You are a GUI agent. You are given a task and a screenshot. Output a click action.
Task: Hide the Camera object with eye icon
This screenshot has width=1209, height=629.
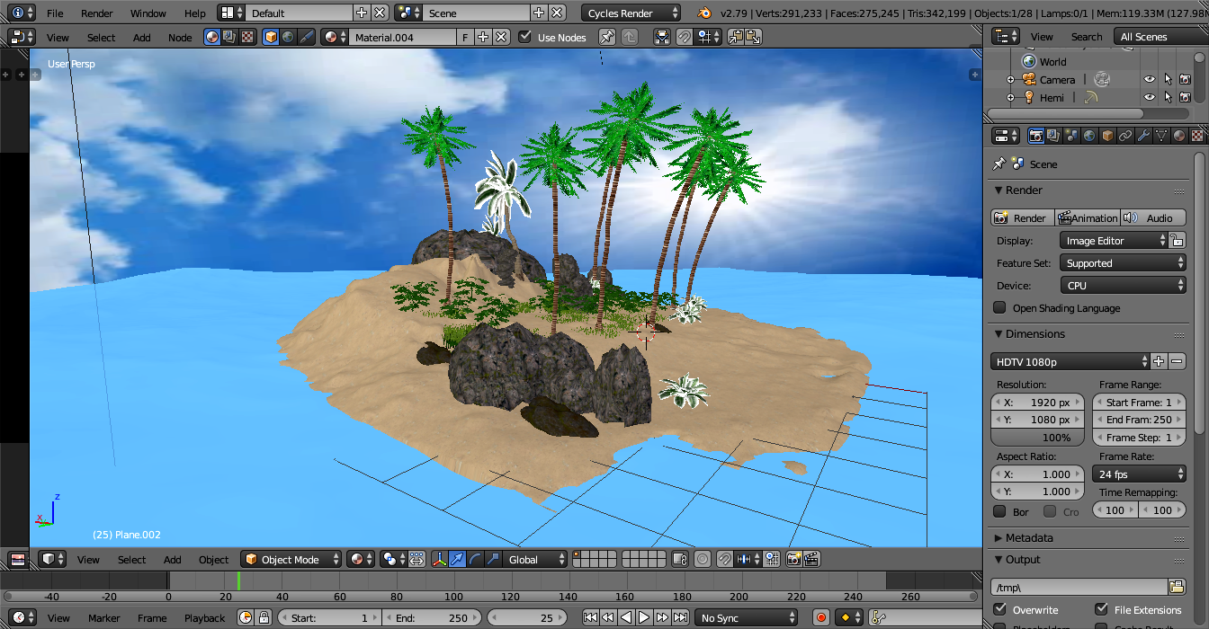[x=1149, y=79]
